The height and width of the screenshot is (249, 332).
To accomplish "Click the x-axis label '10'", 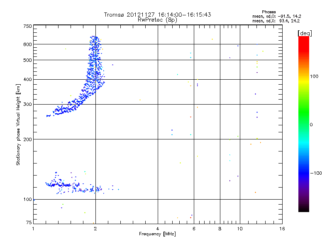I will (240, 229).
